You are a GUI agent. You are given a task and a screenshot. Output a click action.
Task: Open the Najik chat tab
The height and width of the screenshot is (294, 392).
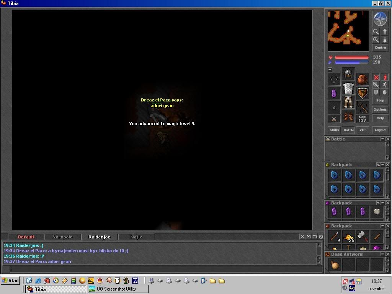pos(136,237)
